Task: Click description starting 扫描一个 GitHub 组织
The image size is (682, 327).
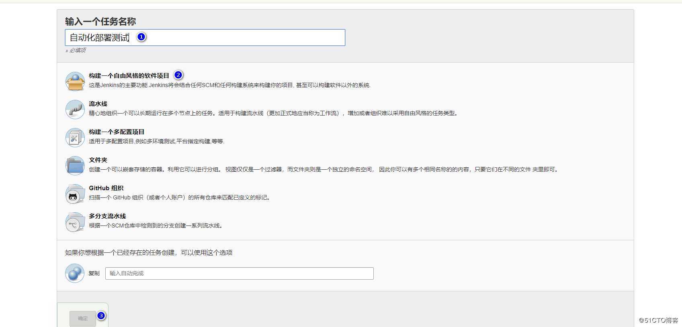Action: point(180,197)
